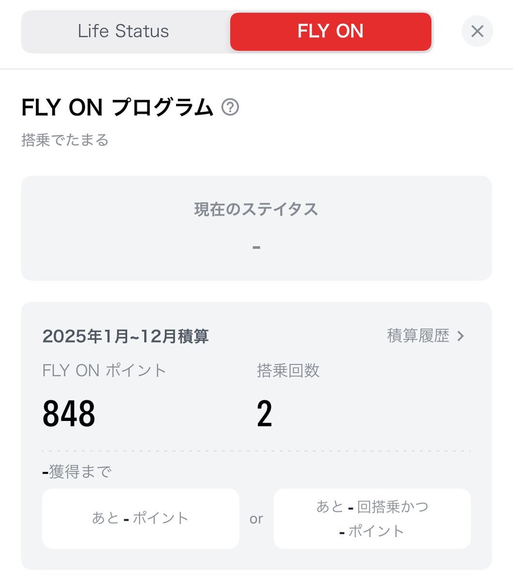The image size is (513, 580).
Task: Click the -獲得まで label
Action: (77, 471)
